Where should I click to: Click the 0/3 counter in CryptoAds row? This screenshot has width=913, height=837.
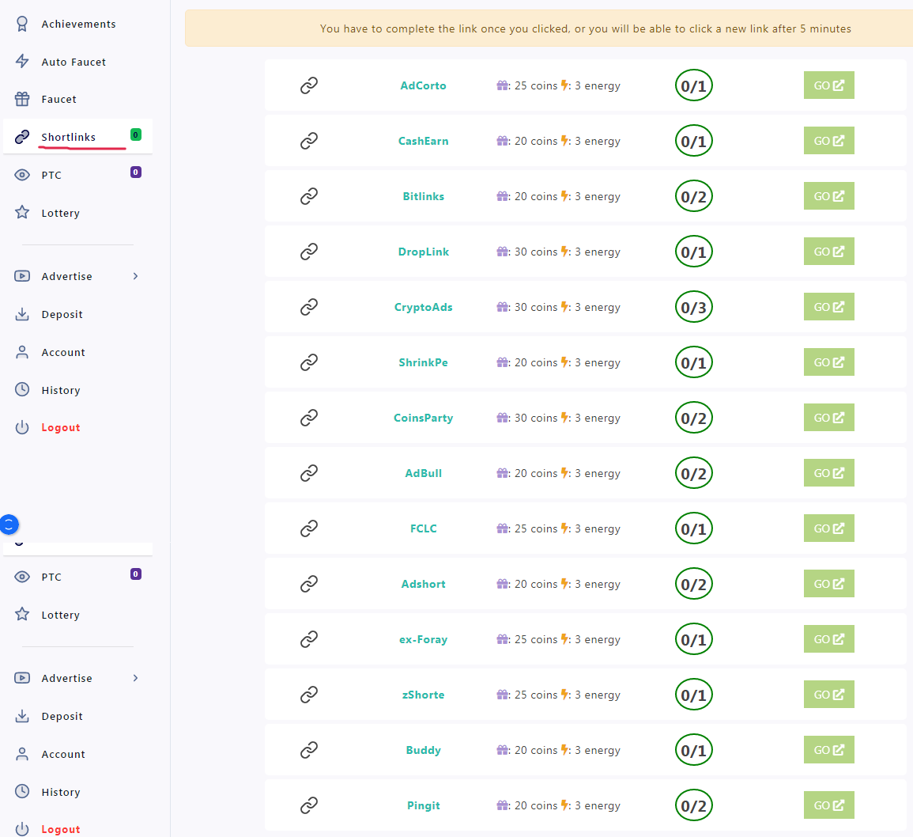(x=693, y=307)
